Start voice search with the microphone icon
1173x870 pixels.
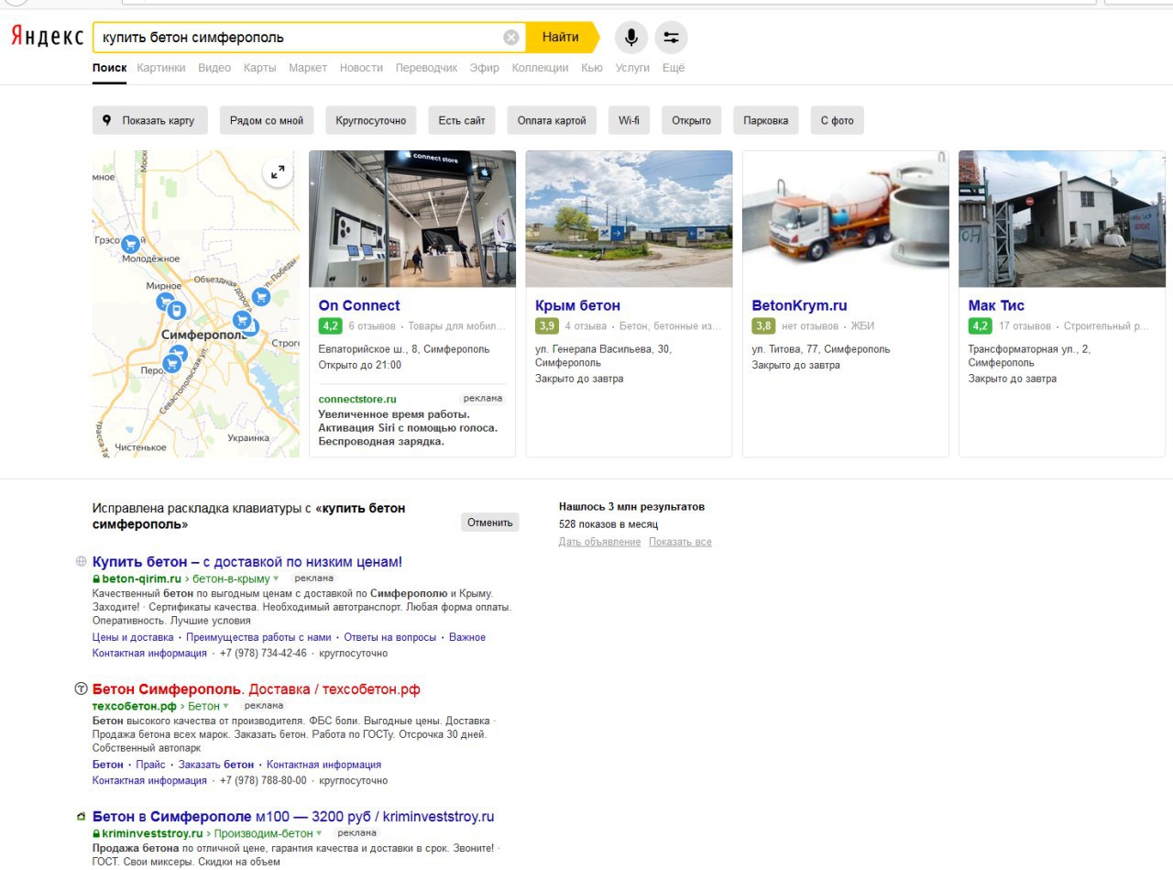click(x=631, y=38)
